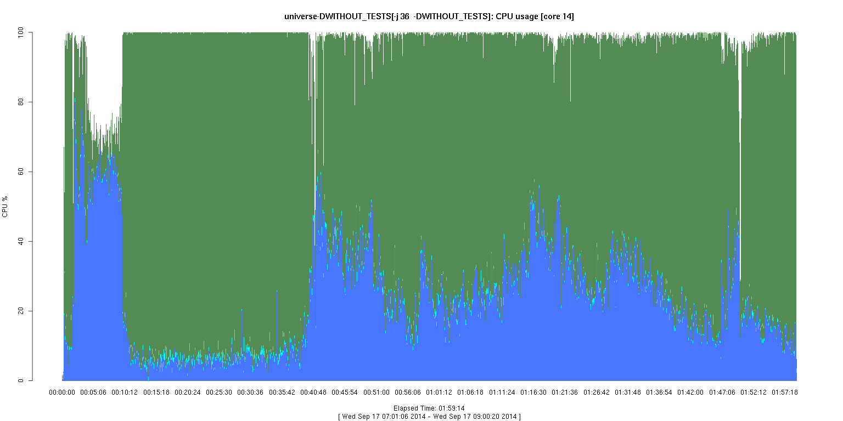The image size is (843, 421).
Task: Click the 00:10:12 time label
Action: coord(125,392)
